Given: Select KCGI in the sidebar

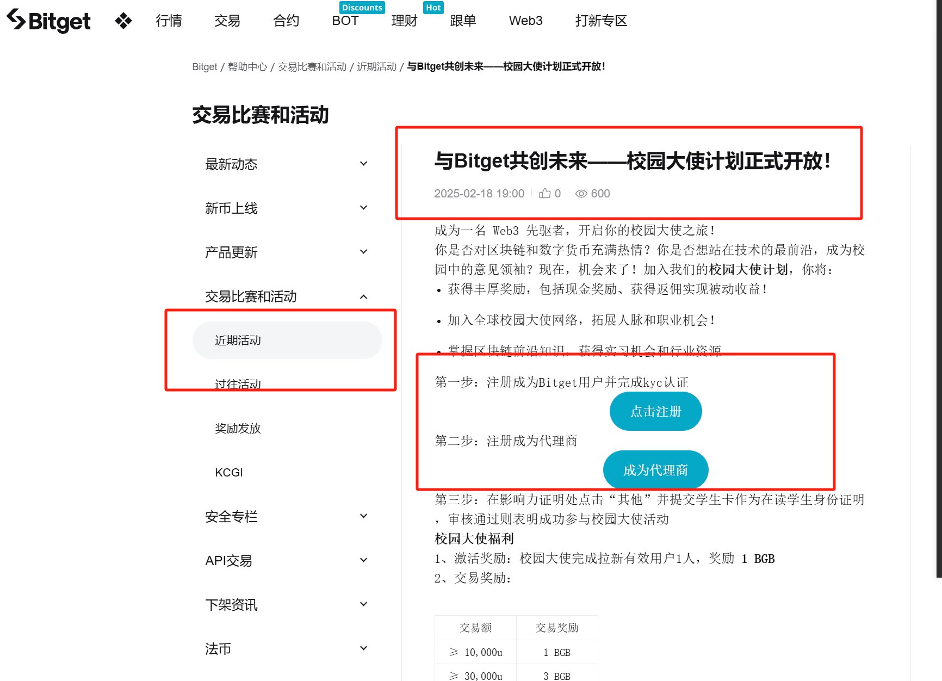Looking at the screenshot, I should 228,472.
